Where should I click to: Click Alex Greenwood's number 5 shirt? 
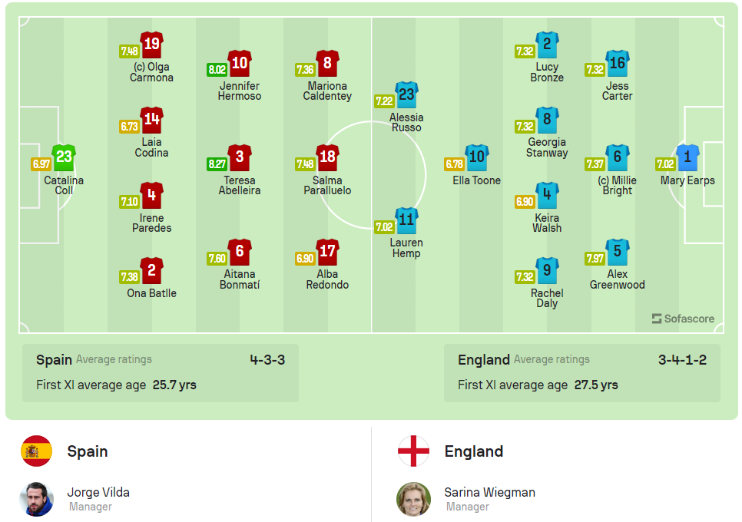(x=617, y=252)
